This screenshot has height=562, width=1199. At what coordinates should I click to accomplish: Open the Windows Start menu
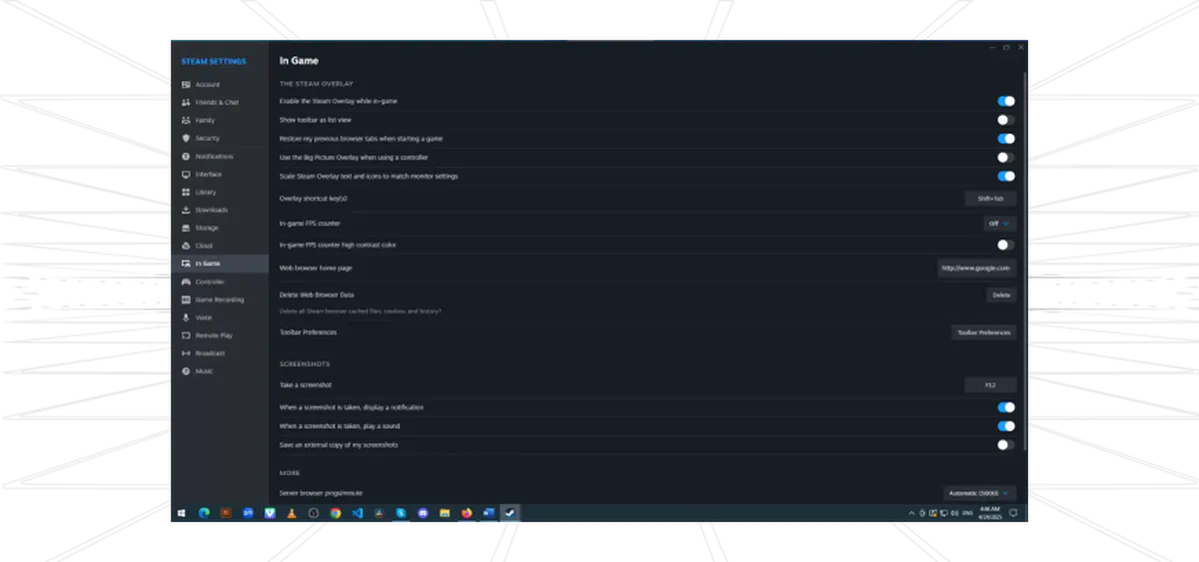181,513
